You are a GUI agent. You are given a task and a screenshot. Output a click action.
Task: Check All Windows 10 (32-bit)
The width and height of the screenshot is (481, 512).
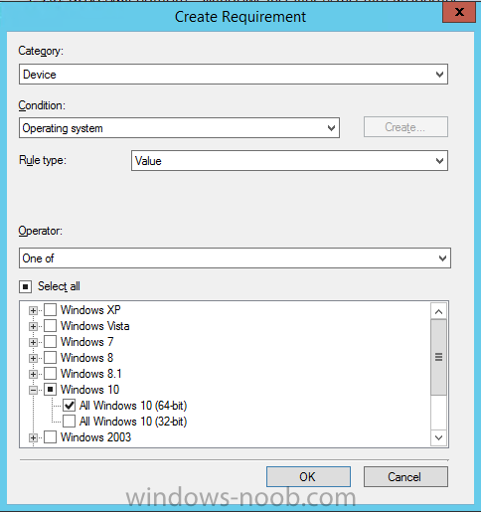tap(69, 422)
